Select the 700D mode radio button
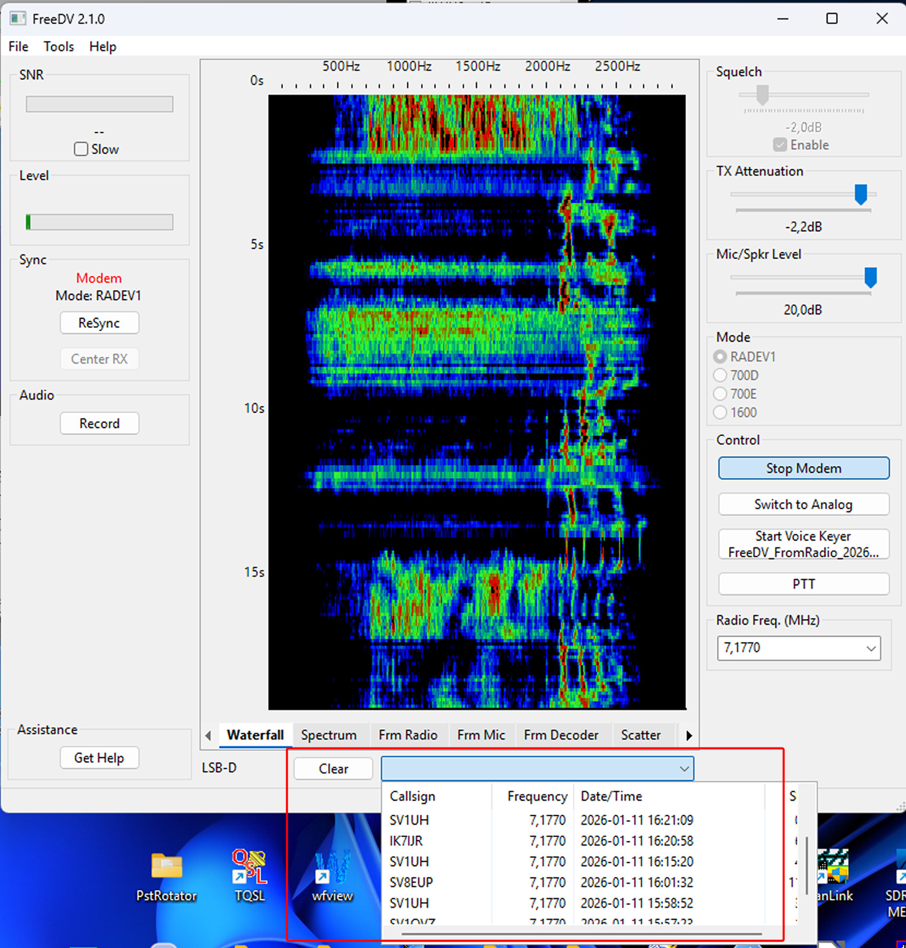Viewport: 906px width, 948px height. click(x=720, y=375)
